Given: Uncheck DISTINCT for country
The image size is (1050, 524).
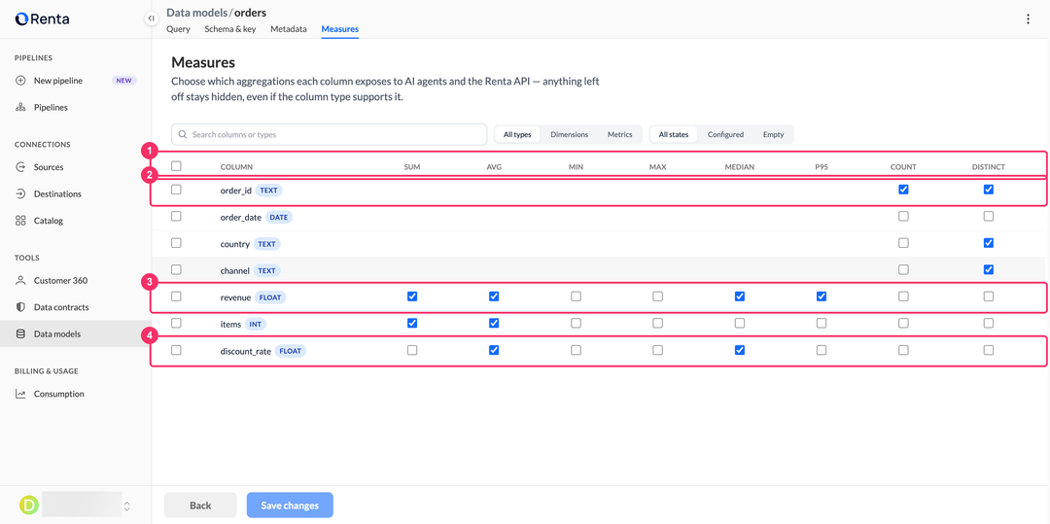Looking at the screenshot, I should (989, 243).
